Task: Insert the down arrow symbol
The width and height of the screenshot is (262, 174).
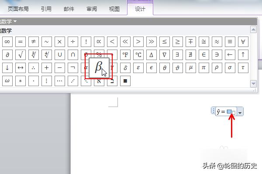Action: click(7, 68)
